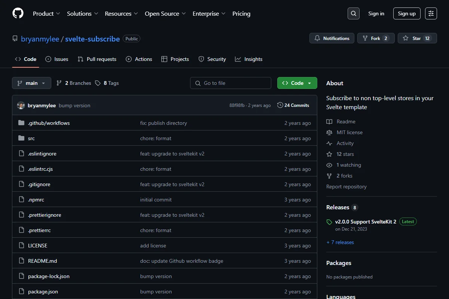Screen dimensions: 449x299
Task: Open the 24 Commits history
Action: [x=293, y=105]
